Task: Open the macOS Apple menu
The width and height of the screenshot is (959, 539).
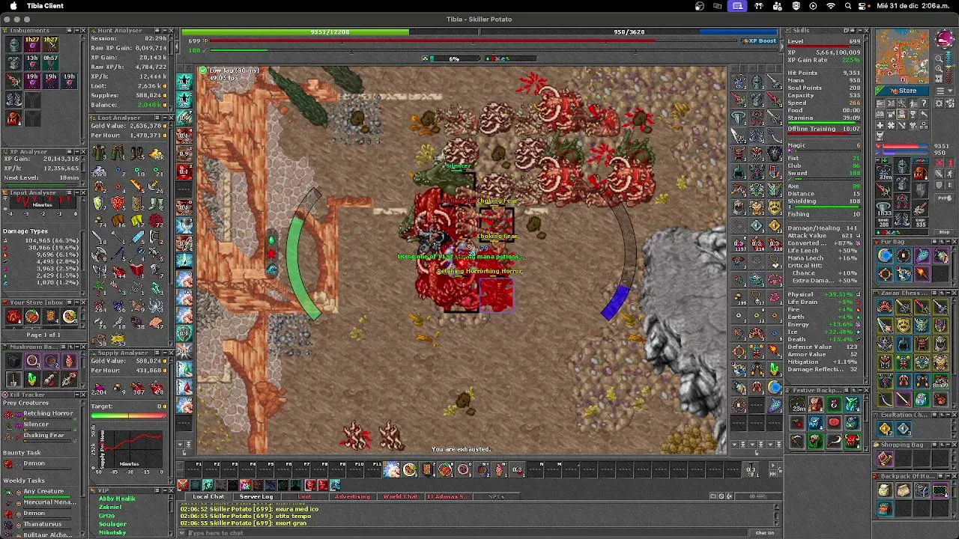Action: coord(13,6)
